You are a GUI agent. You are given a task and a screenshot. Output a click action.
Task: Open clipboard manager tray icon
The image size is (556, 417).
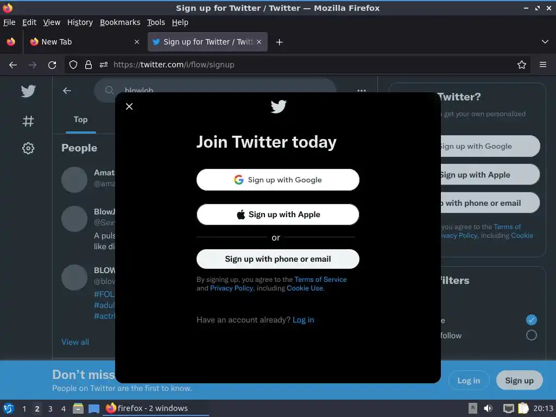(x=523, y=408)
